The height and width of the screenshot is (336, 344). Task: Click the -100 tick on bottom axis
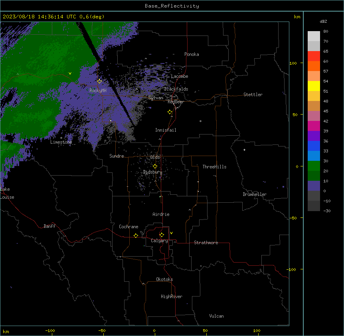pyautogui.click(x=50, y=330)
